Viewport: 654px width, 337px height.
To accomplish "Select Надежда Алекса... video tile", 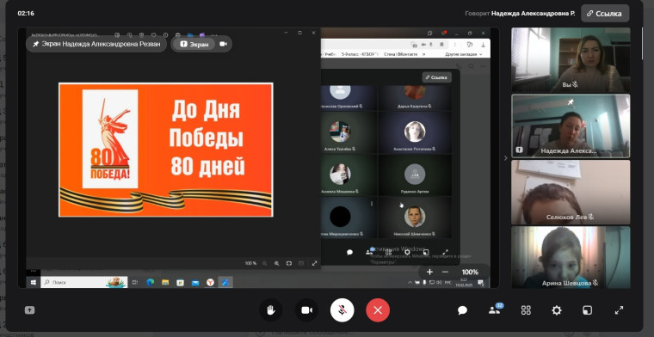I will pyautogui.click(x=571, y=126).
